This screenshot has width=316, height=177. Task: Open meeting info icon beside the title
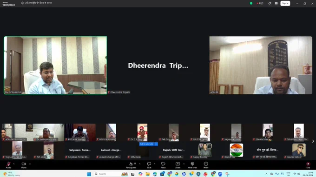(x=22, y=3)
